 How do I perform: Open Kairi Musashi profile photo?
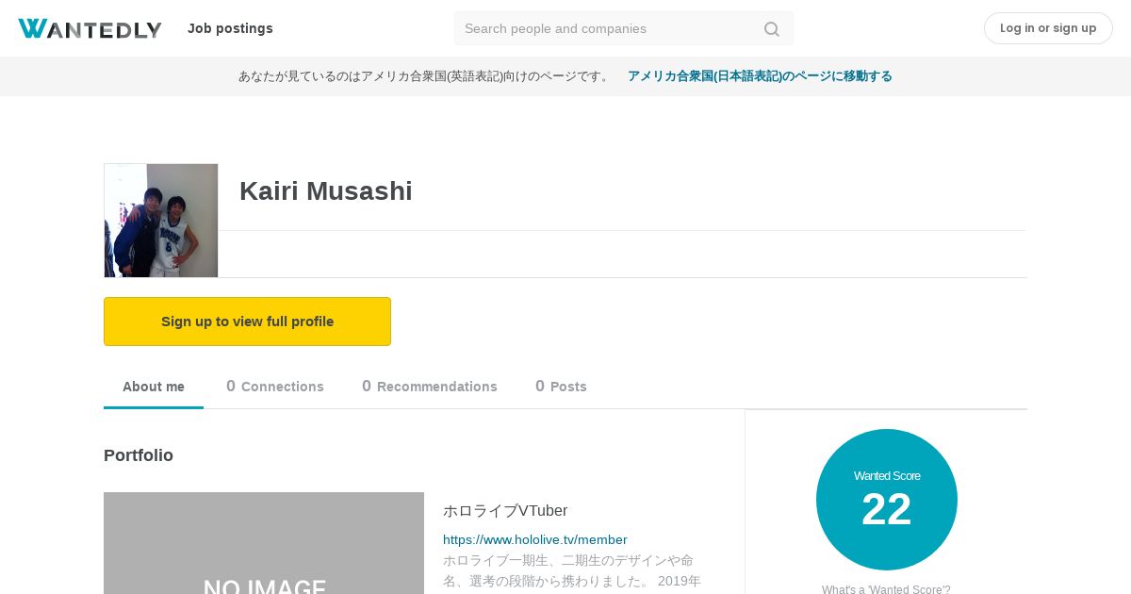coord(161,221)
